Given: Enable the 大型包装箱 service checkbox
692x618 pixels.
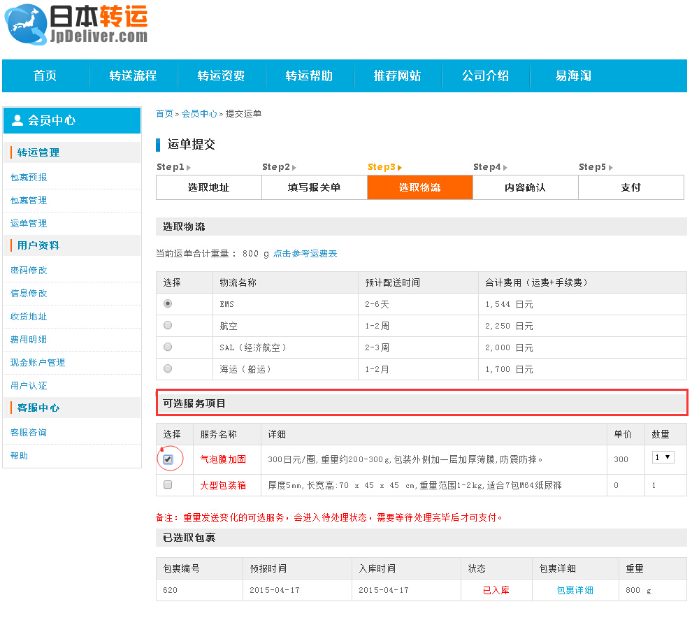Looking at the screenshot, I should (167, 484).
